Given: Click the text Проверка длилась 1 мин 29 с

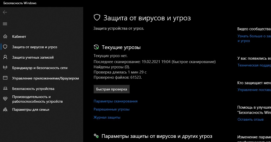Looking at the screenshot, I should pyautogui.click(x=120, y=72).
